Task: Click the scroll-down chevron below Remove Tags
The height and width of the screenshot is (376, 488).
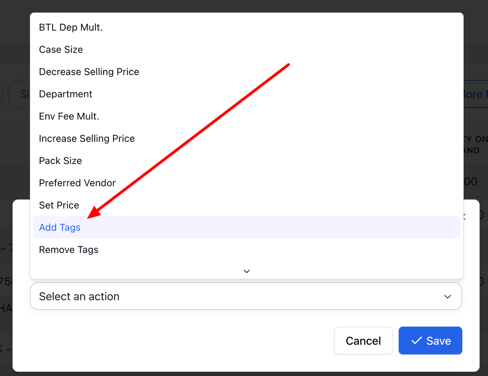Action: coord(247,271)
